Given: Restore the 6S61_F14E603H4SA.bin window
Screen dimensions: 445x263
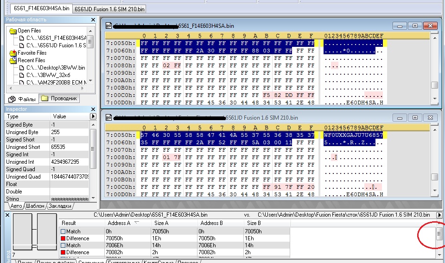Looking at the screenshot, I should click(415, 26).
